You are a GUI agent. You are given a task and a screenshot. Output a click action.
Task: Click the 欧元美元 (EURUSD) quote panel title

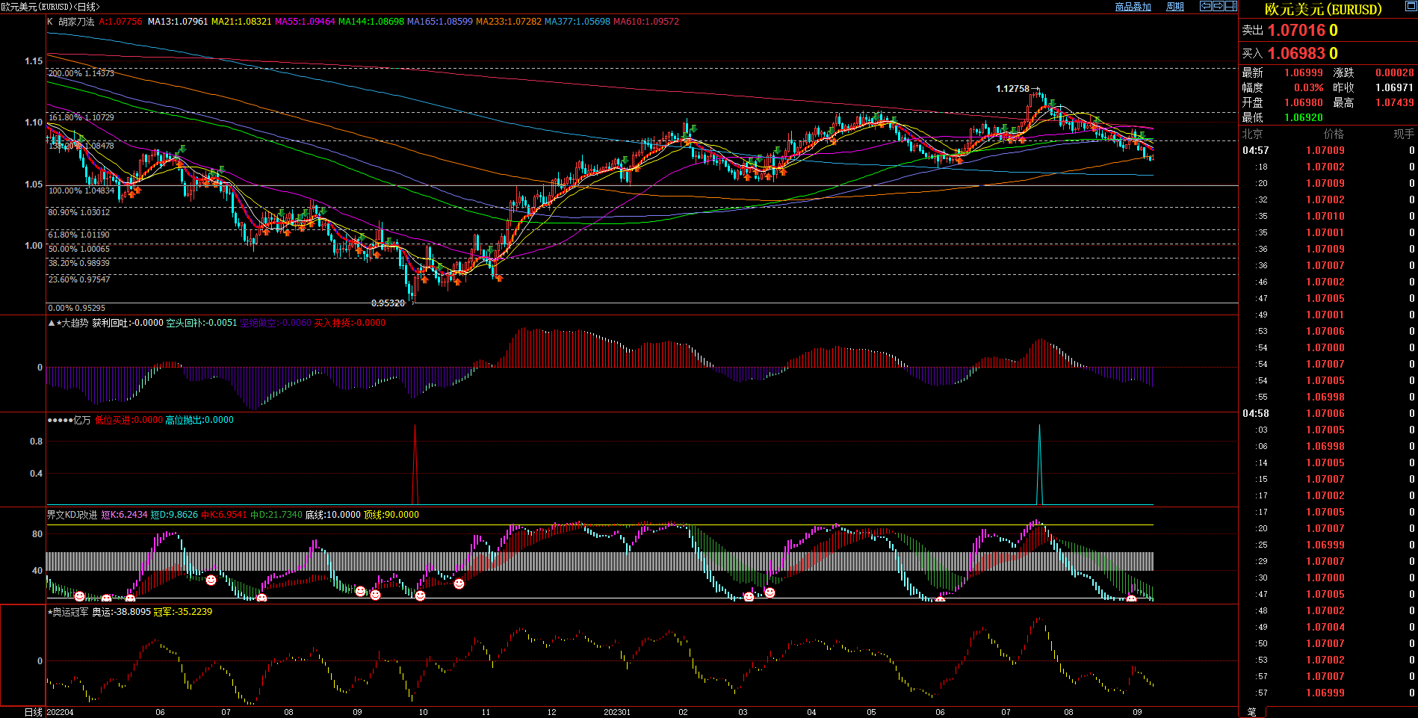pos(1322,9)
